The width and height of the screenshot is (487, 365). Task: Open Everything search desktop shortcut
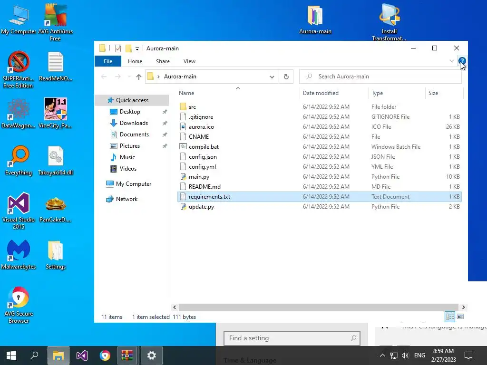(19, 160)
